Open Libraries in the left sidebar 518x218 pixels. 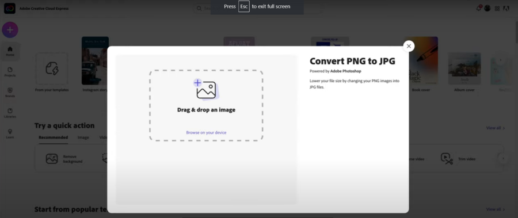coord(10,113)
